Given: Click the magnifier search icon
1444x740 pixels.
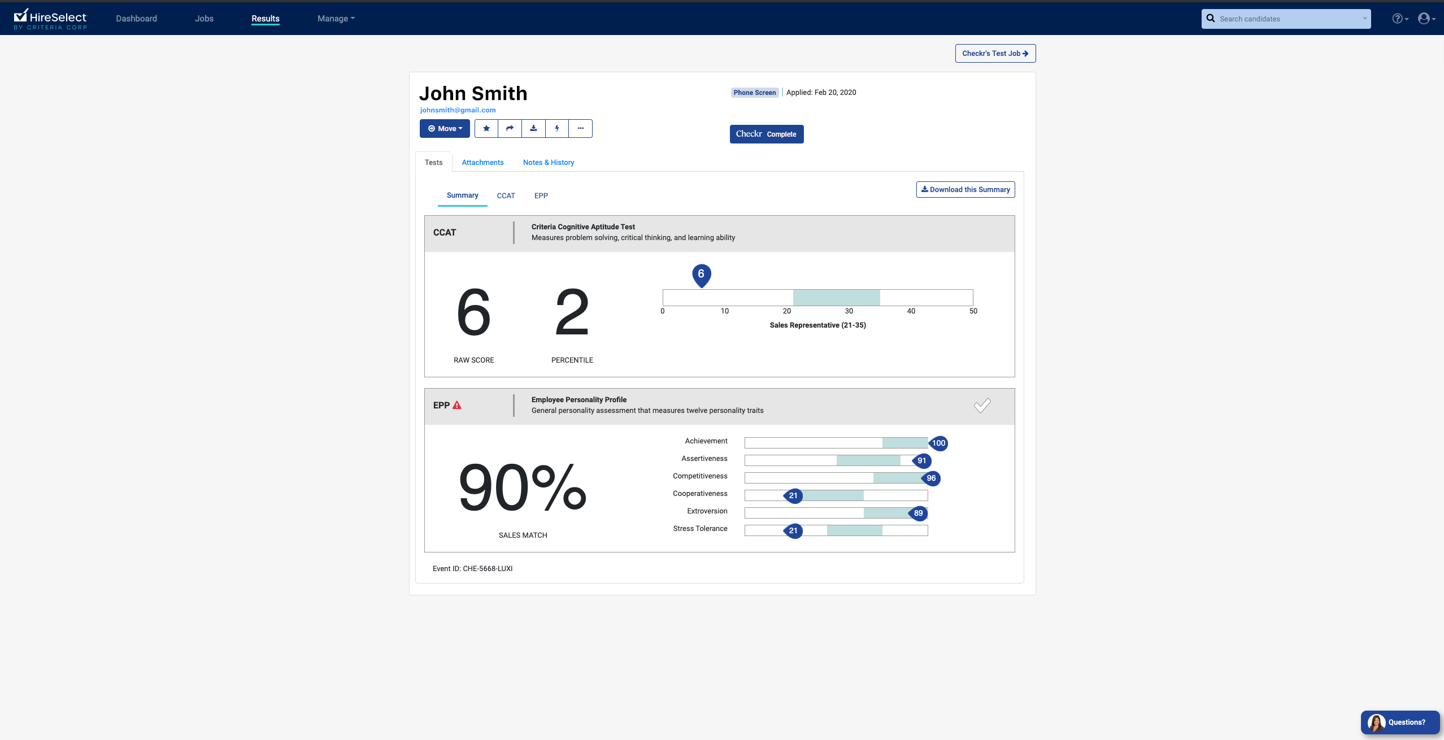Looking at the screenshot, I should coord(1211,18).
